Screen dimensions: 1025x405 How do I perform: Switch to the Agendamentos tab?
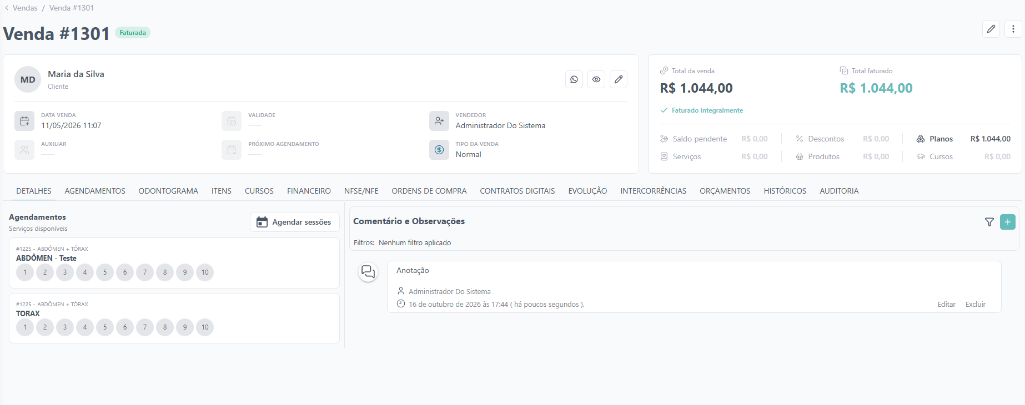[95, 191]
